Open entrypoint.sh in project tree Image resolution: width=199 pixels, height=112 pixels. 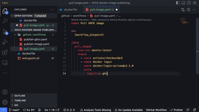pyautogui.click(x=34, y=58)
